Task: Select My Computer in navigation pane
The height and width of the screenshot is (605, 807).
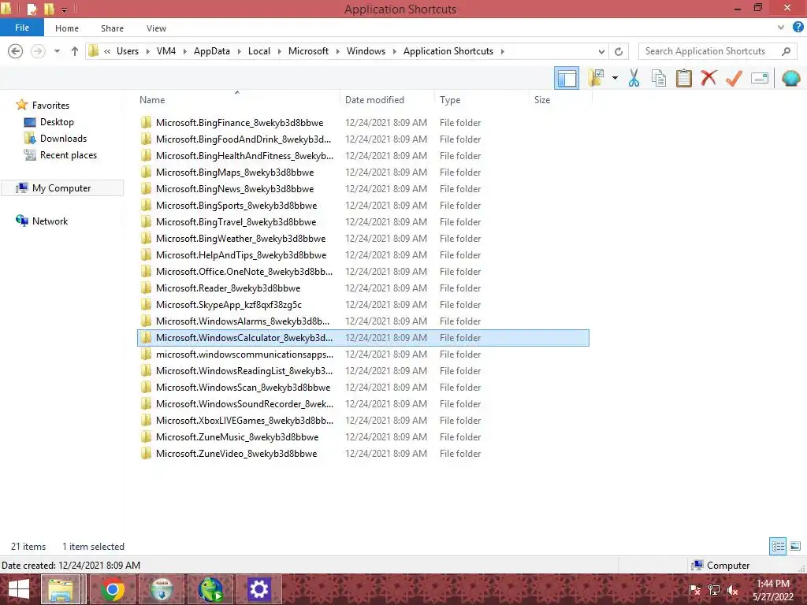Action: pos(61,188)
